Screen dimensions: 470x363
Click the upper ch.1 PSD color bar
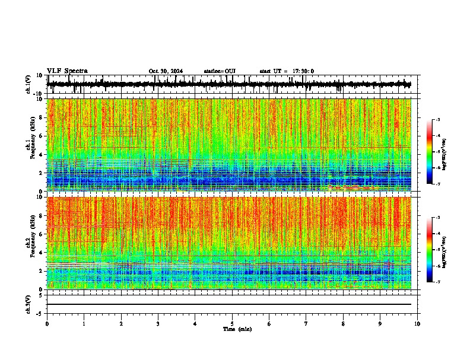coord(430,152)
